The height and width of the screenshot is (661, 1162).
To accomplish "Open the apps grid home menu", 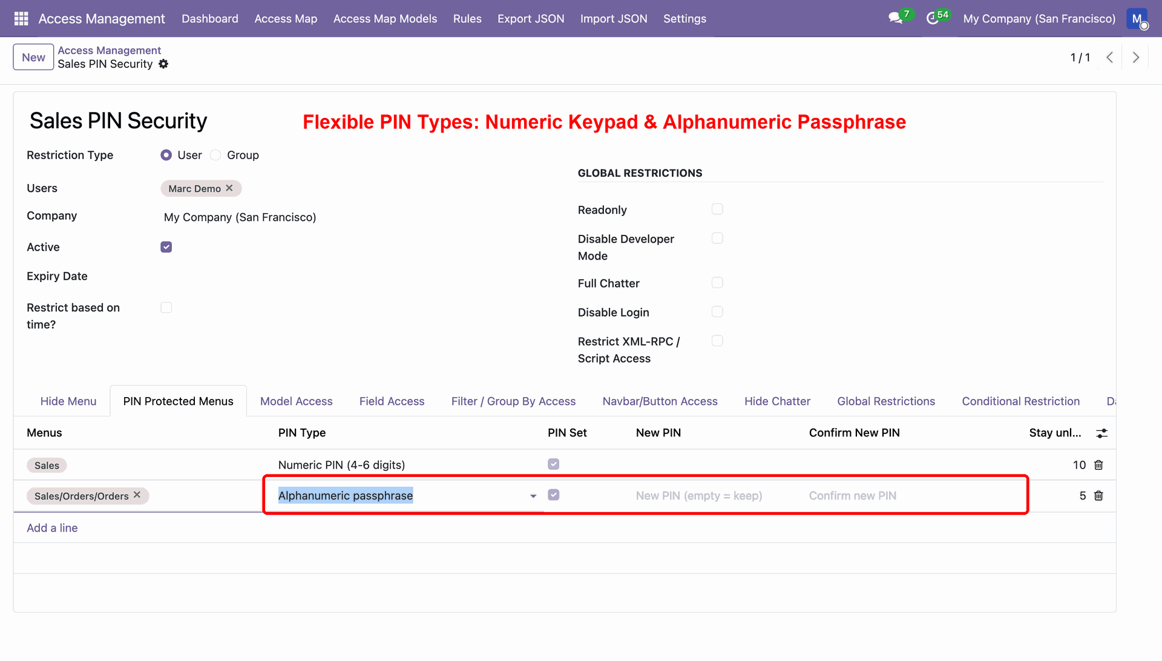I will (21, 19).
